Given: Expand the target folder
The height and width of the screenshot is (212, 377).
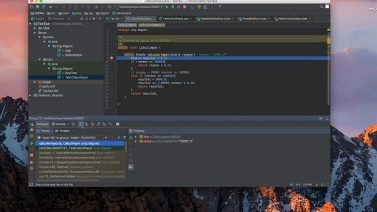Looking at the screenshot, I should [35, 82].
